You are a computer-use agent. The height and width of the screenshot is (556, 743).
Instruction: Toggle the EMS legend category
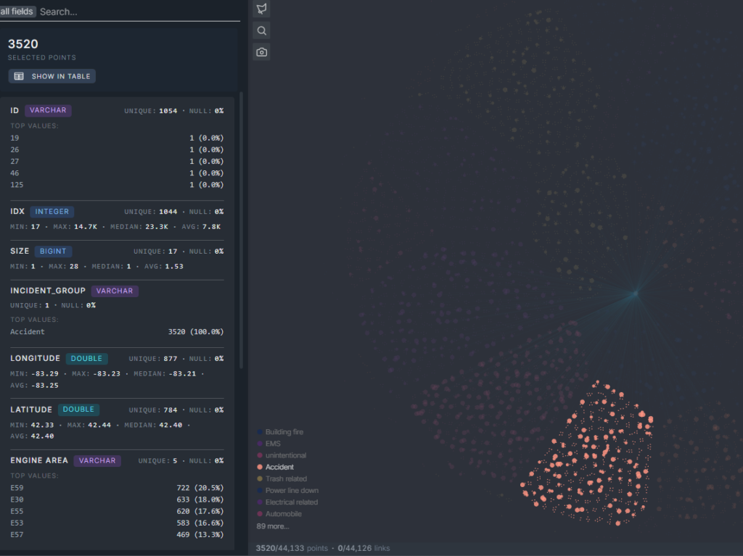273,444
